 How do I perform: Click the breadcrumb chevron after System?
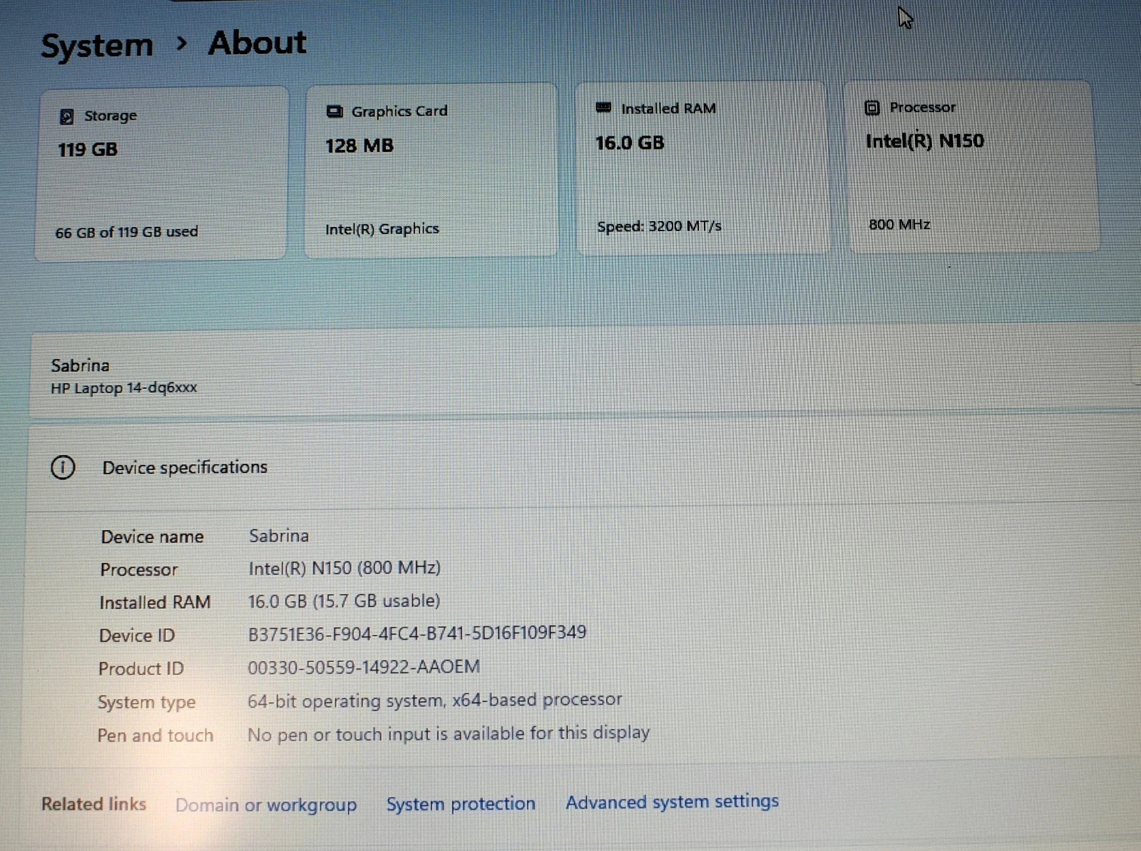pos(182,44)
